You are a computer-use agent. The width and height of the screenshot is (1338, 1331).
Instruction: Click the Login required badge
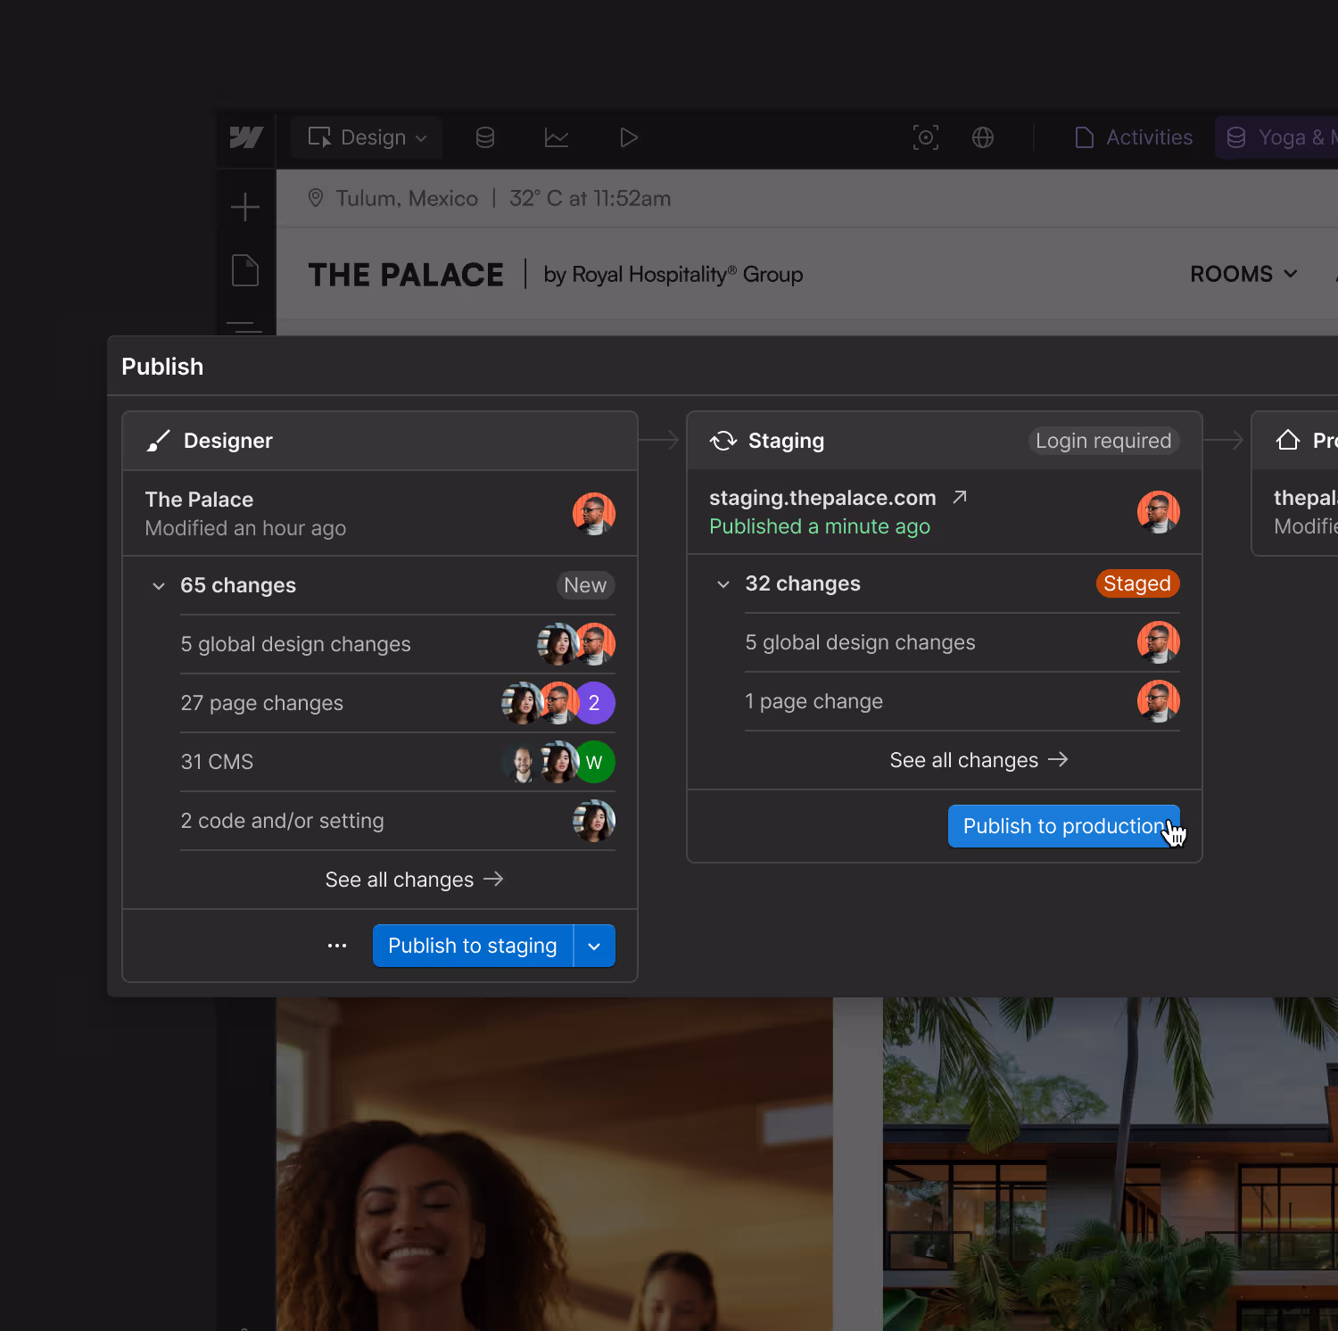coord(1103,441)
